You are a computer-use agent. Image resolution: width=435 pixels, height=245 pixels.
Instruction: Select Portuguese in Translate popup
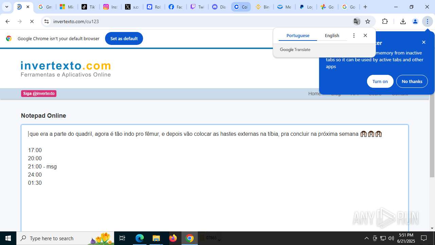coord(298,35)
